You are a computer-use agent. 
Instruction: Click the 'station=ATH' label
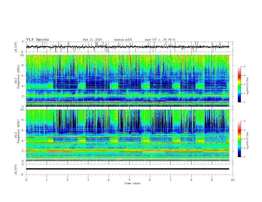pos(123,40)
